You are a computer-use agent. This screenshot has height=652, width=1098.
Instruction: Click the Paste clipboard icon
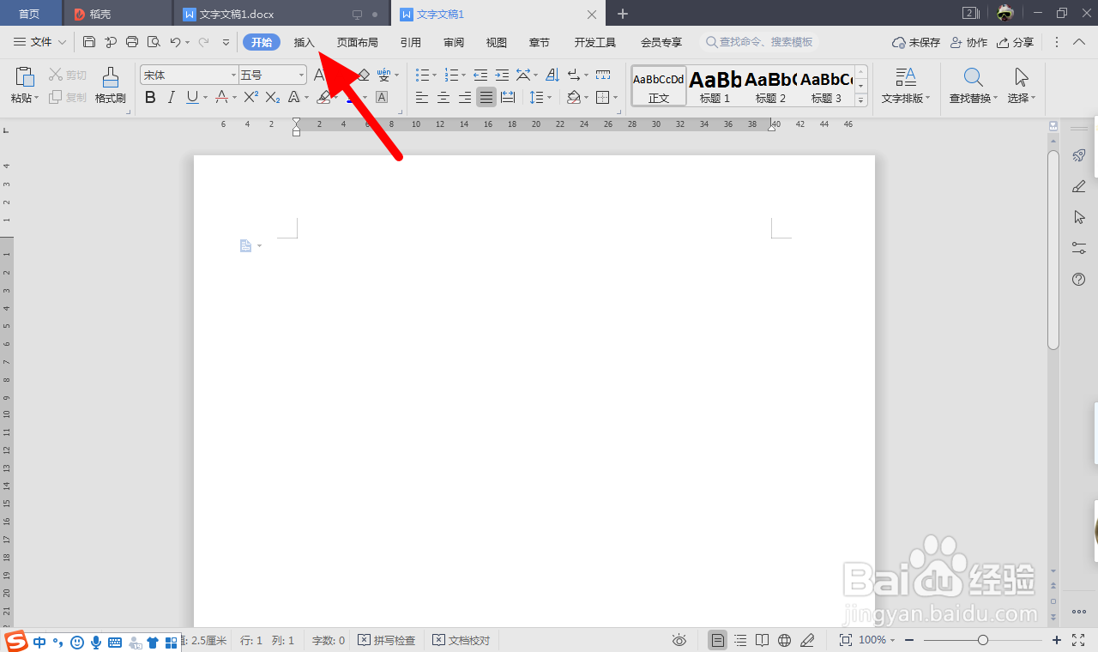tap(25, 77)
